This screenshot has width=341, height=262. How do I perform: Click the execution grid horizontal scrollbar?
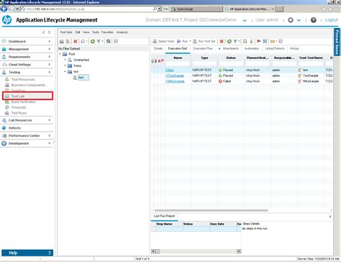211,210
